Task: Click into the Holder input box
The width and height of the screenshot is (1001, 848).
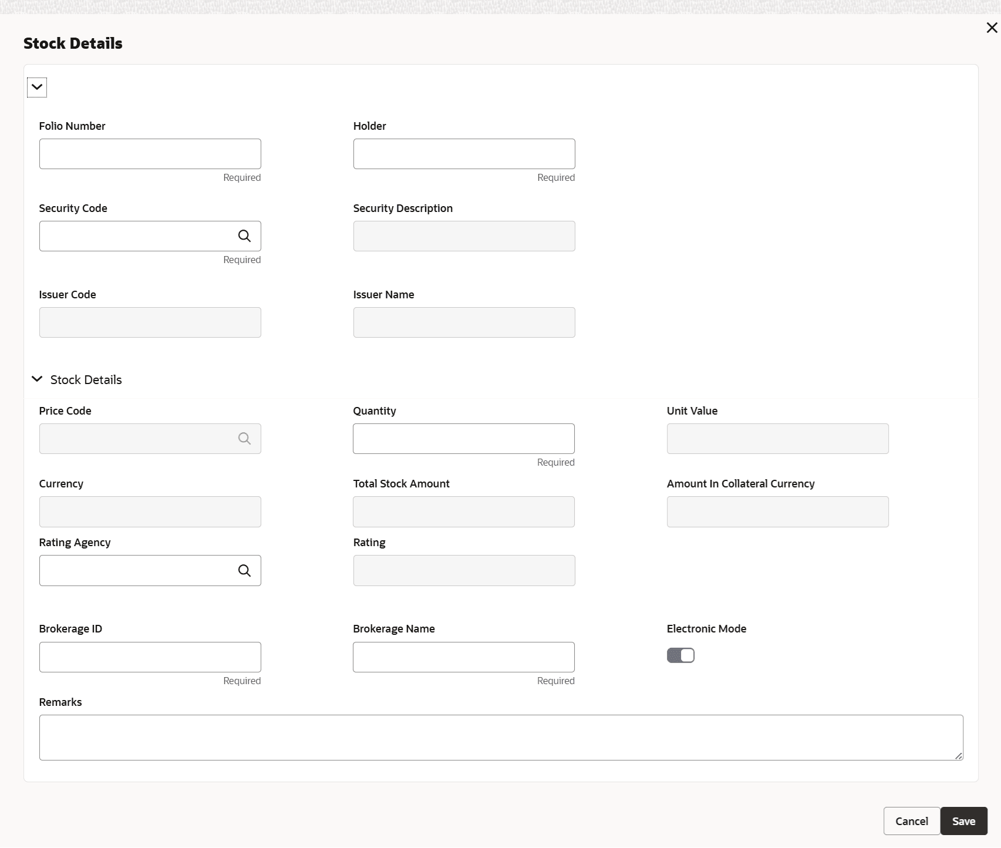Action: 464,154
